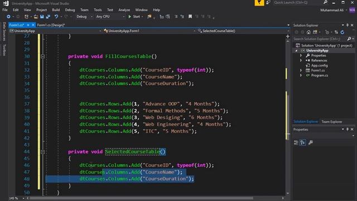Open the Data Sources side tab
This screenshot has height=201, width=357.
(x=4, y=31)
